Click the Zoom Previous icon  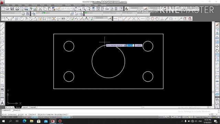click(x=89, y=9)
